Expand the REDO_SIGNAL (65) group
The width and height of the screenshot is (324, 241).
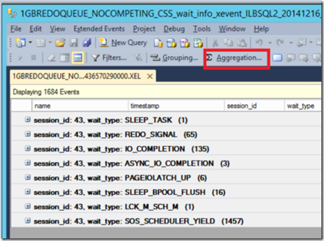coord(28,134)
